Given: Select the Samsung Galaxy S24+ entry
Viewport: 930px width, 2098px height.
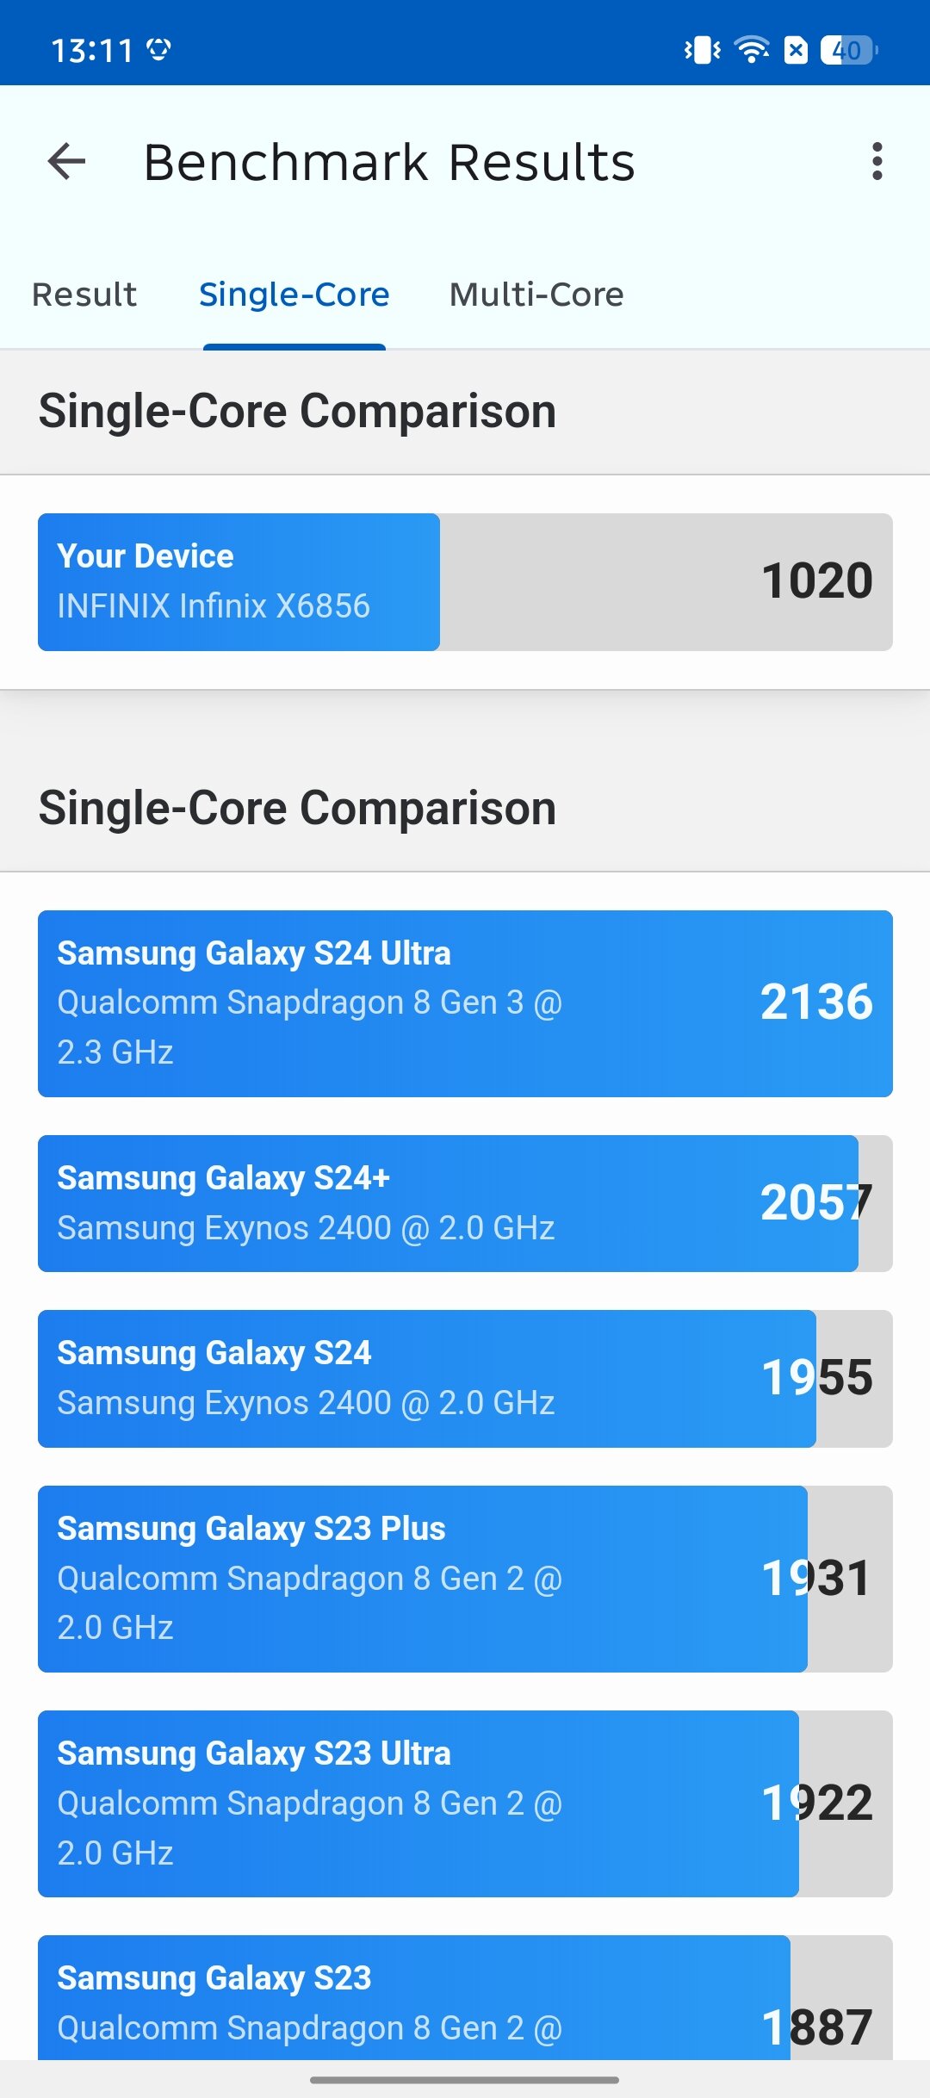Looking at the screenshot, I should point(465,1203).
